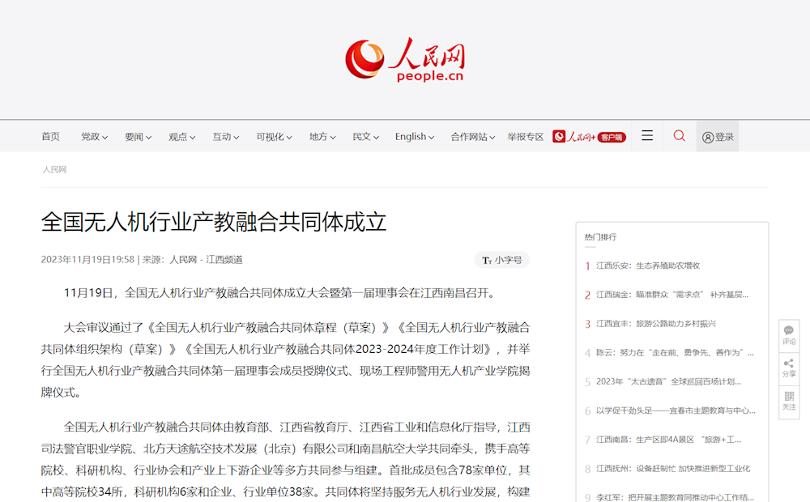The height and width of the screenshot is (502, 810).
Task: Open article 江西乐安：生态养殖助农增收
Action: [x=647, y=266]
